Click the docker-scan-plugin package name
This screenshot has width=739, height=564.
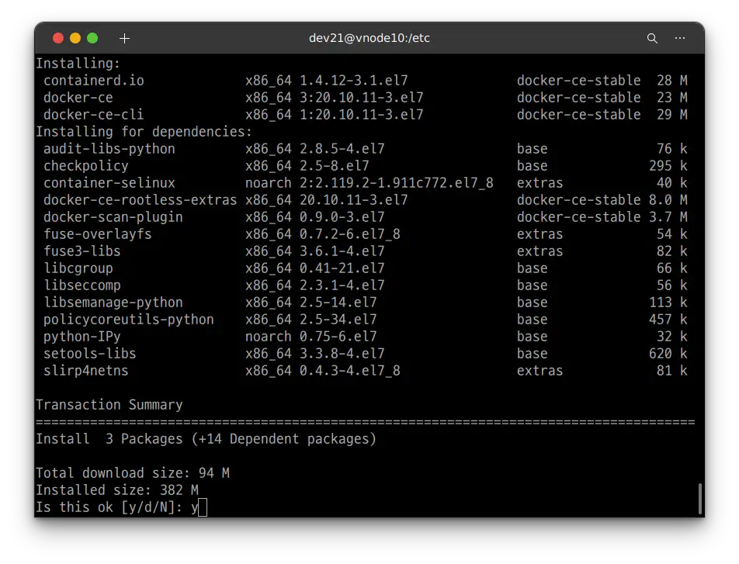113,216
